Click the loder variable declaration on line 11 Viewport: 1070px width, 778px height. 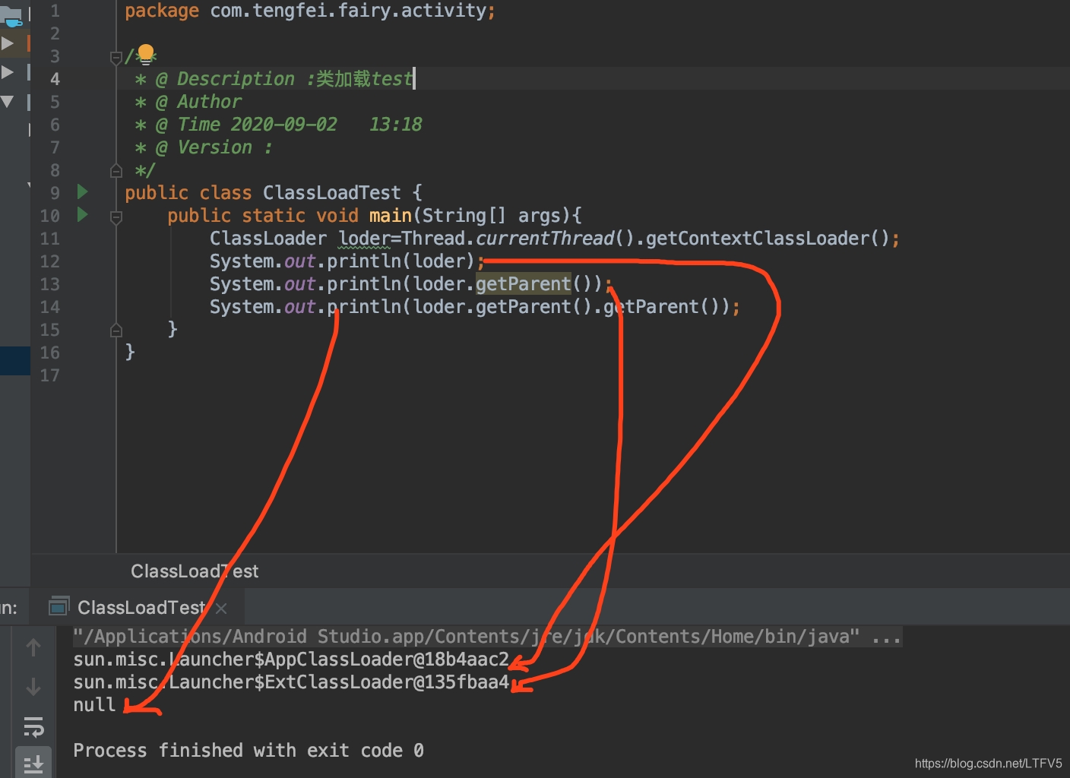[x=364, y=239]
